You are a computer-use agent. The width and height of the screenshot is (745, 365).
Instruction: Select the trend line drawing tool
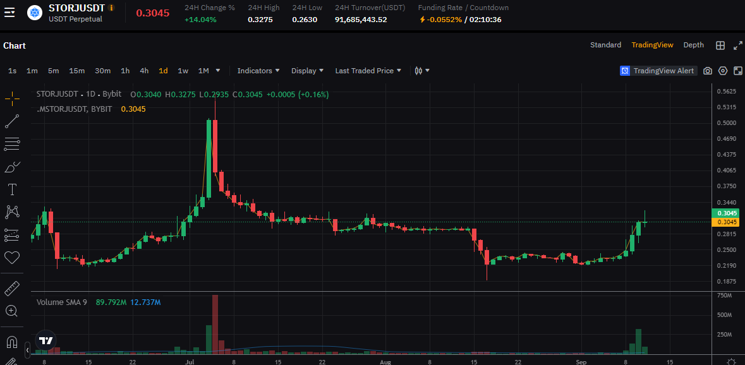pyautogui.click(x=12, y=121)
